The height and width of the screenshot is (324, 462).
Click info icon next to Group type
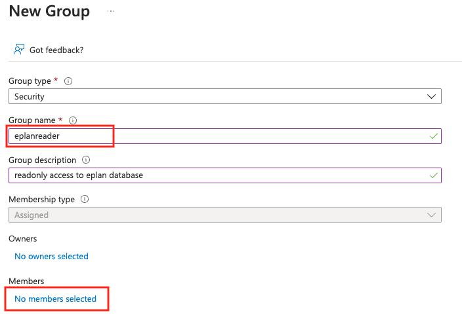[68, 82]
